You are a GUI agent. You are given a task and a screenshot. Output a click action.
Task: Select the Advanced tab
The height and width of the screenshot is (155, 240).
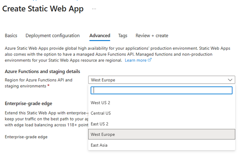tap(99, 36)
